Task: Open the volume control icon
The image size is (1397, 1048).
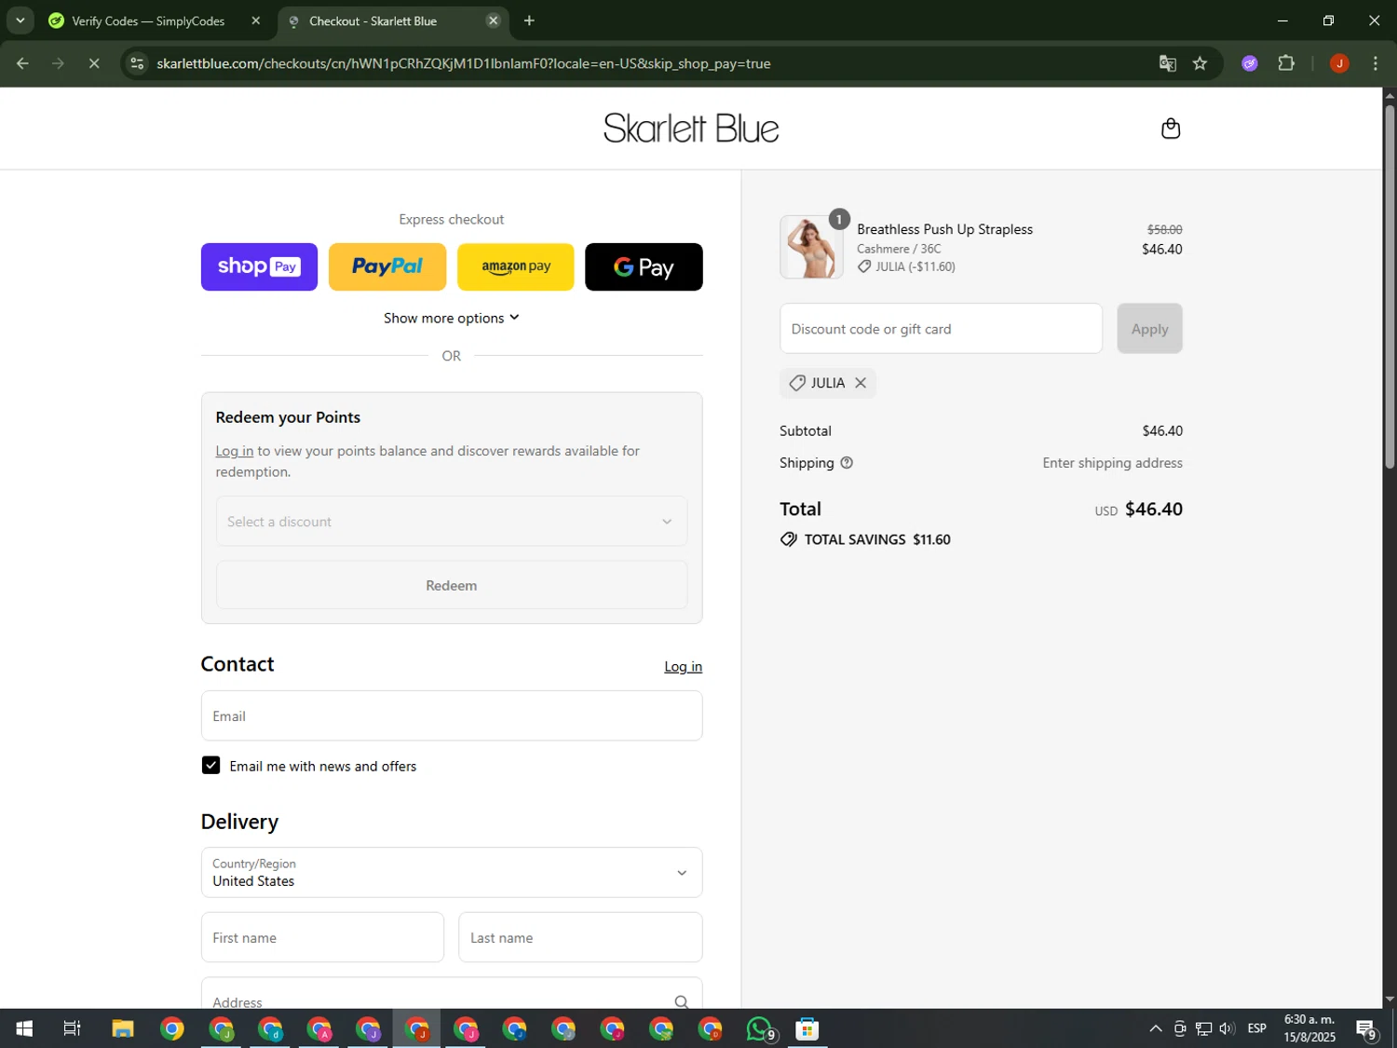Action: click(x=1227, y=1028)
